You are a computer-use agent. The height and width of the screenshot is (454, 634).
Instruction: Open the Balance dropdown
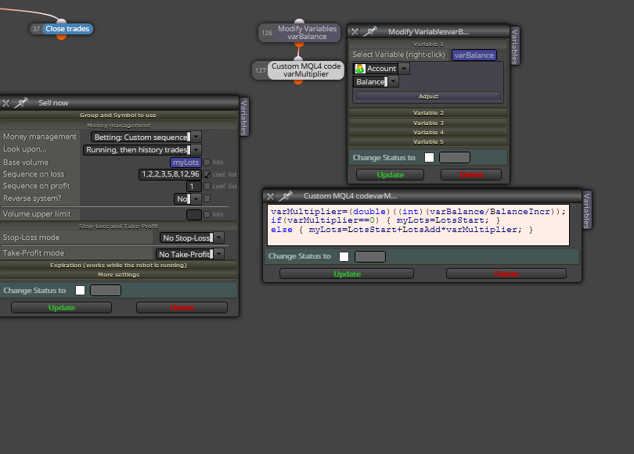click(393, 81)
